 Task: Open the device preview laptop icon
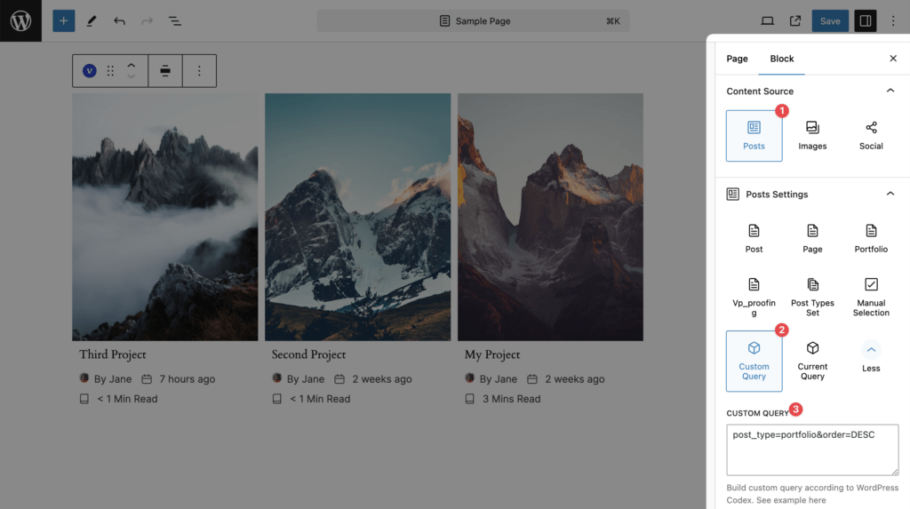coord(767,21)
